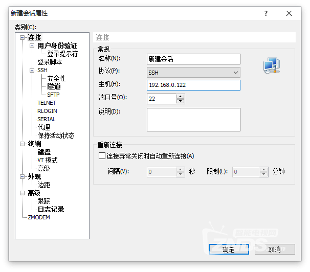
Task: Click the question mark help button
Action: pyautogui.click(x=265, y=14)
